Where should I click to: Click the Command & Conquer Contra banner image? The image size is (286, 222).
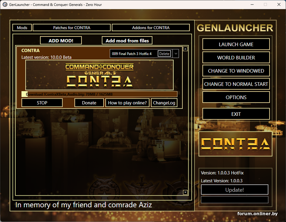(99, 75)
